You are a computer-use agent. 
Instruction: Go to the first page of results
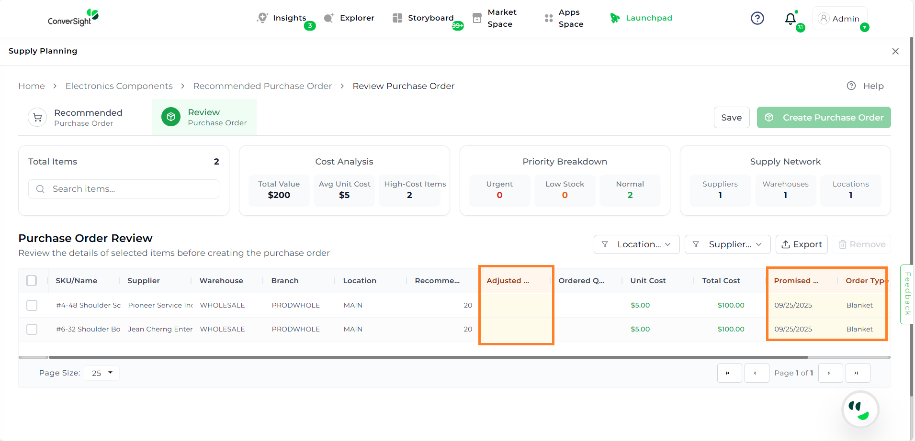(729, 373)
